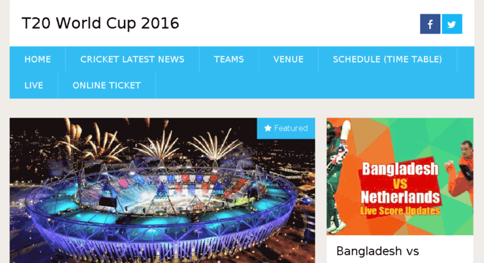Image resolution: width=484 pixels, height=263 pixels.
Task: Open the Bangladesh vs article headline link
Action: tap(377, 251)
